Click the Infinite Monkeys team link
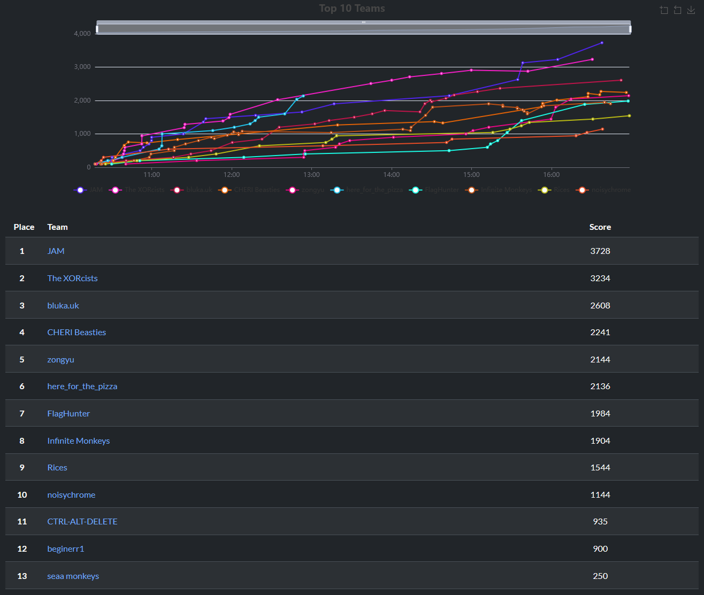The image size is (704, 595). [x=78, y=441]
